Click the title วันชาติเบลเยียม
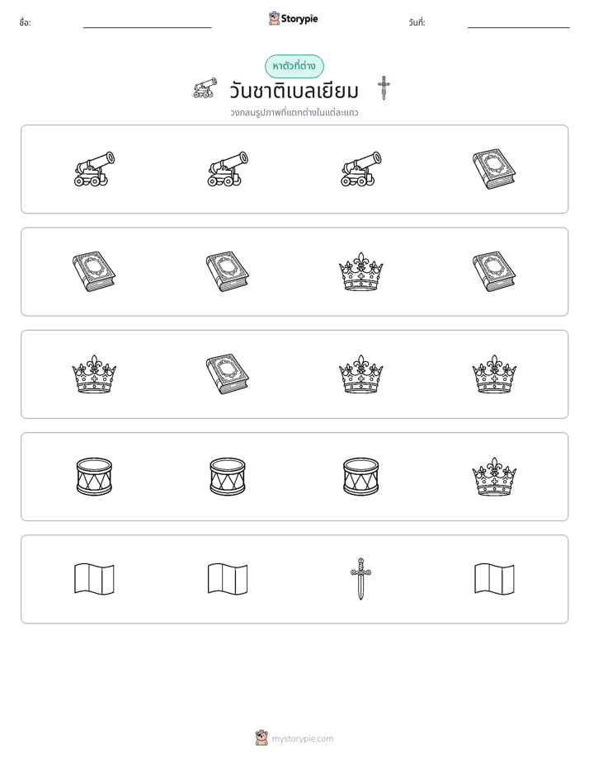 (294, 91)
